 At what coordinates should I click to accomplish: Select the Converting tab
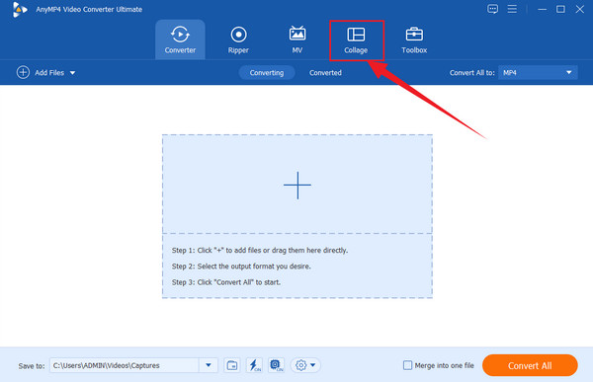click(267, 72)
